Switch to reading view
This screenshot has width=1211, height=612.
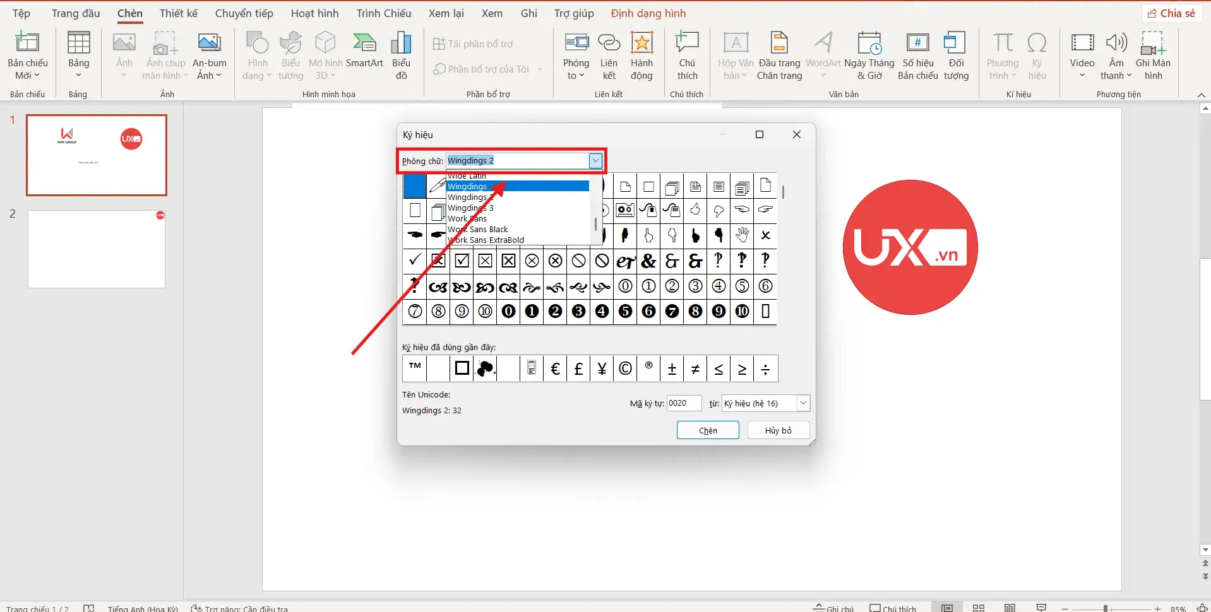(x=1010, y=608)
